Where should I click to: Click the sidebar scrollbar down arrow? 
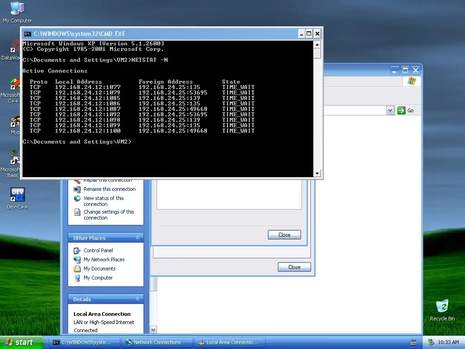(153, 329)
